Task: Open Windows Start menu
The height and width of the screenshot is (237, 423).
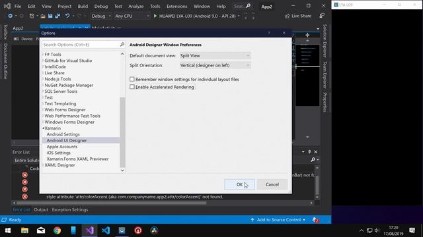Action: [8, 230]
